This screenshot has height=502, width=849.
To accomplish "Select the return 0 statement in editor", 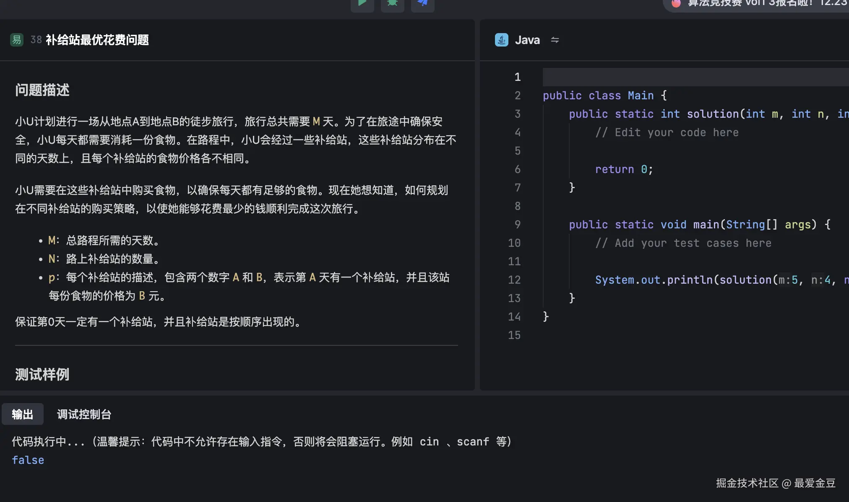I will pyautogui.click(x=624, y=169).
